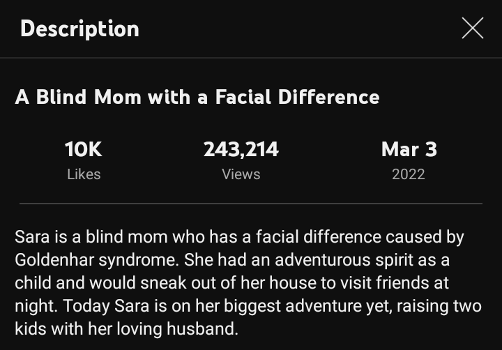This screenshot has width=502, height=350.
Task: Tap the year 2022 under the date
Action: (x=409, y=174)
